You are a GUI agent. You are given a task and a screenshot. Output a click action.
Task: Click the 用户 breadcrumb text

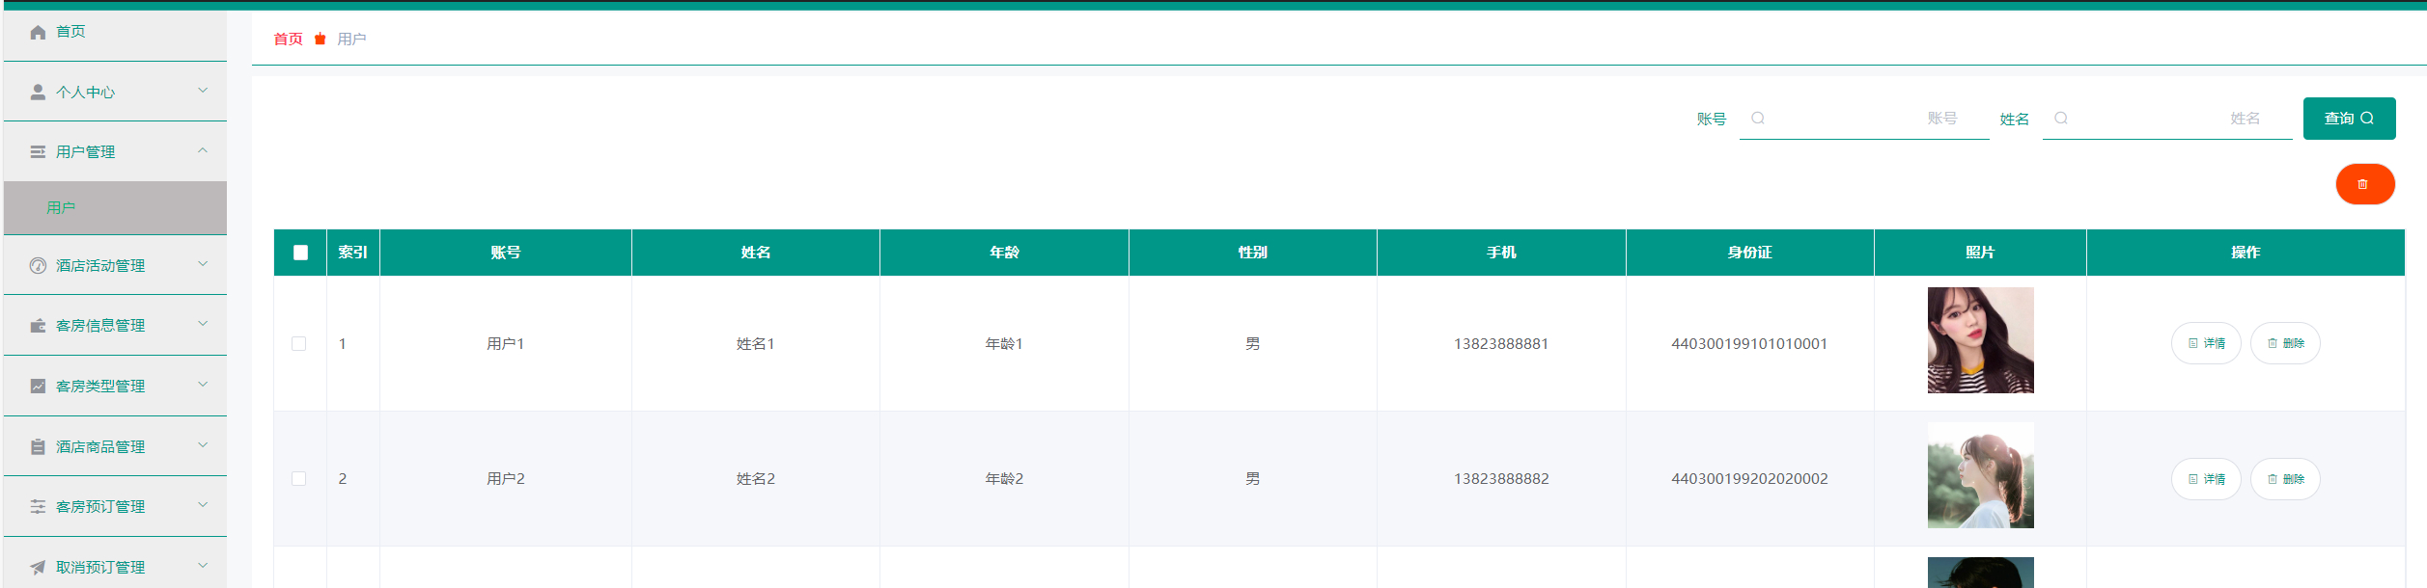pos(351,40)
